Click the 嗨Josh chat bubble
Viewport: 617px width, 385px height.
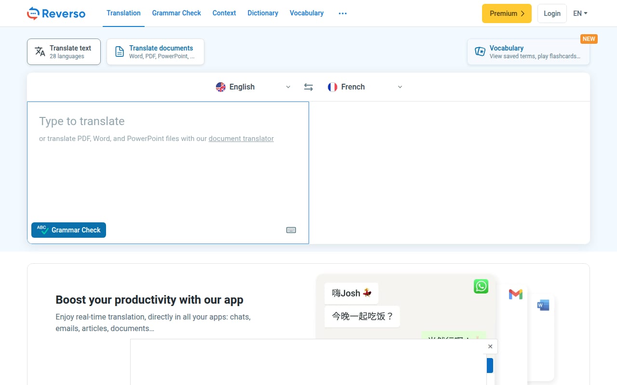[x=351, y=293]
